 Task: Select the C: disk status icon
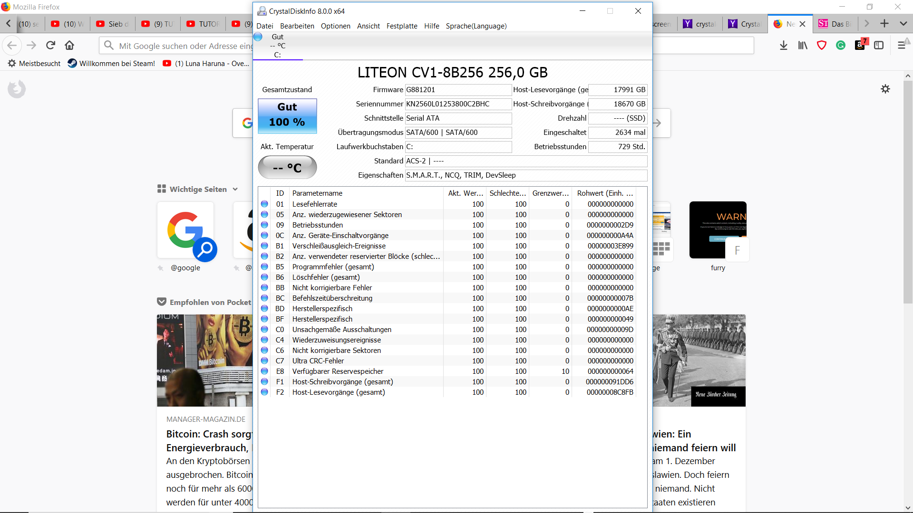[x=258, y=37]
